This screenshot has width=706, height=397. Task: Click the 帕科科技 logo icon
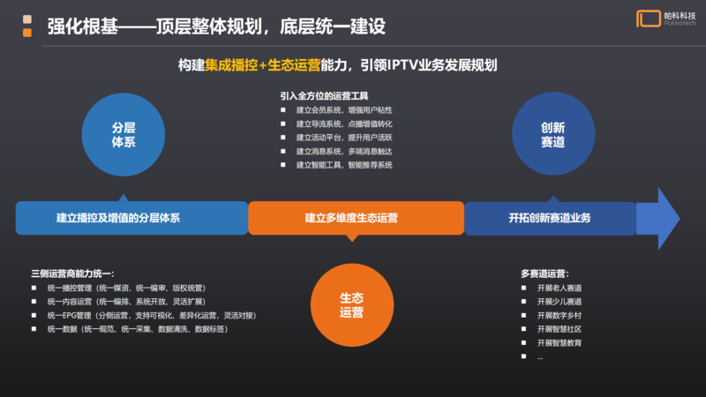(649, 19)
